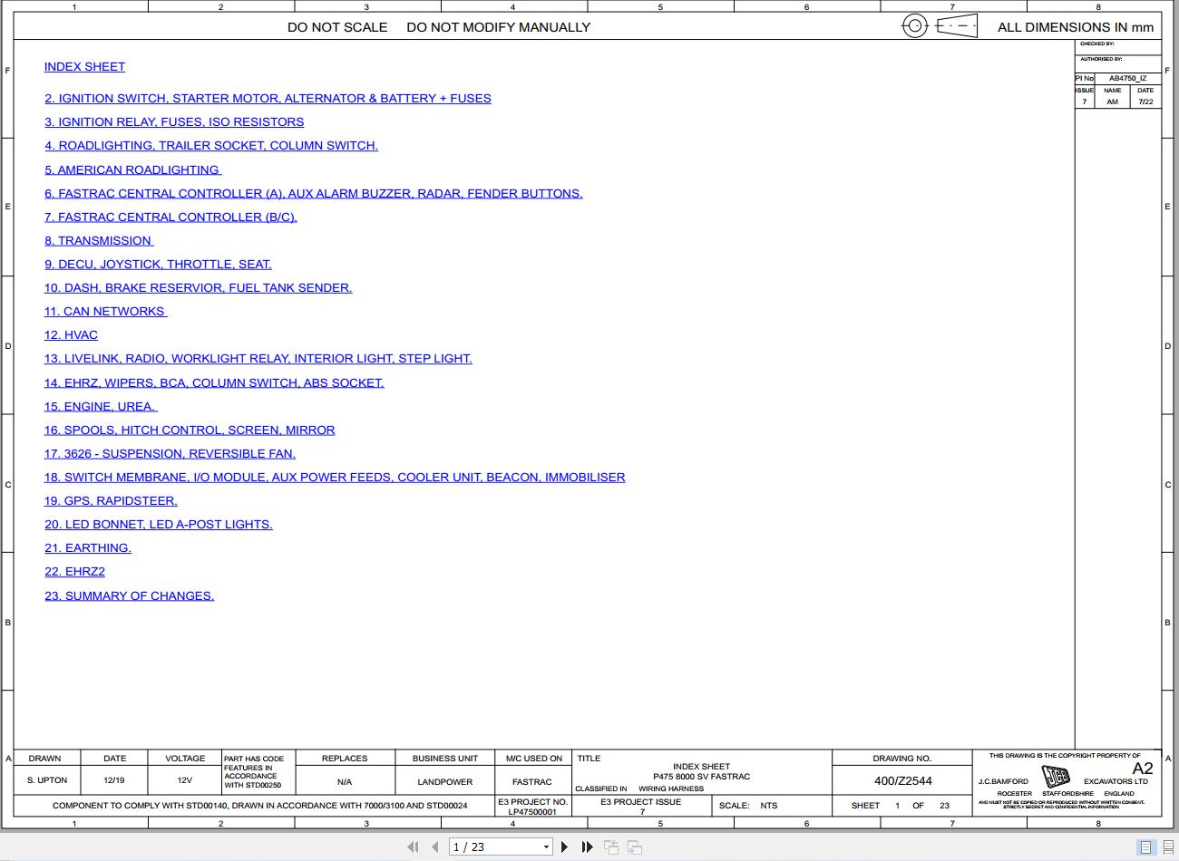Open sheet 3 Ignition Relay, Fuses link
Viewport: 1179px width, 861px height.
point(174,121)
